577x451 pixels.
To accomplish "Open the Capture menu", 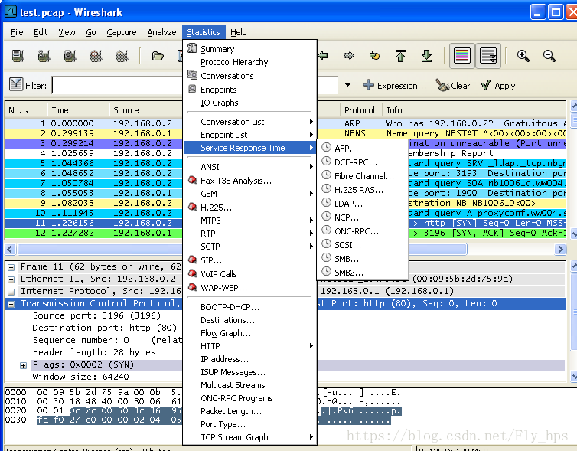I will point(122,32).
